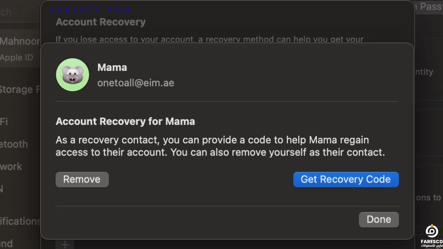The width and height of the screenshot is (443, 249).
Task: Open Notifications settings in sidebar
Action: (20, 221)
